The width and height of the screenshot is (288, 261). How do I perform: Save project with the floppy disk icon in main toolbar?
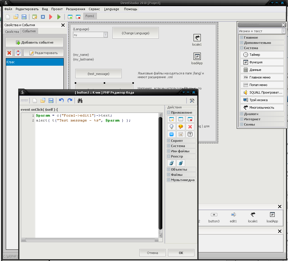(x=24, y=17)
